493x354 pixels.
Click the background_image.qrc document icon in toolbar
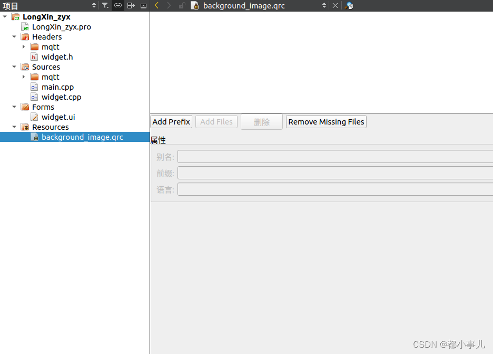pos(195,5)
